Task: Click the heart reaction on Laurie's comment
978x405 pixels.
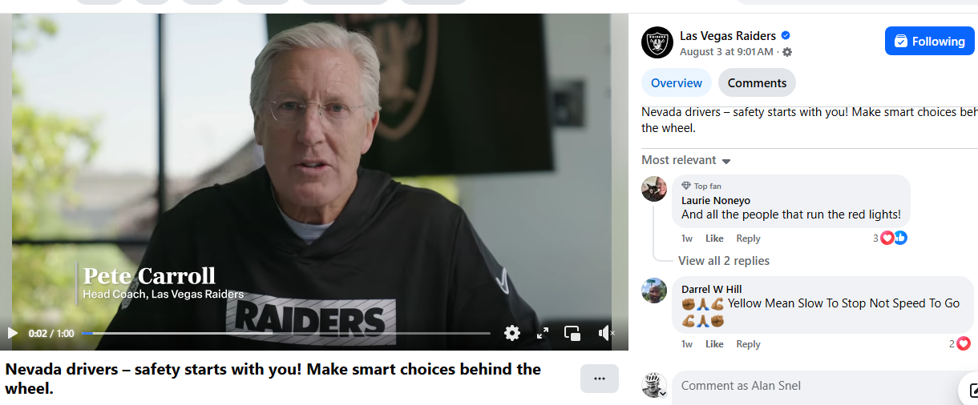Action: 887,238
